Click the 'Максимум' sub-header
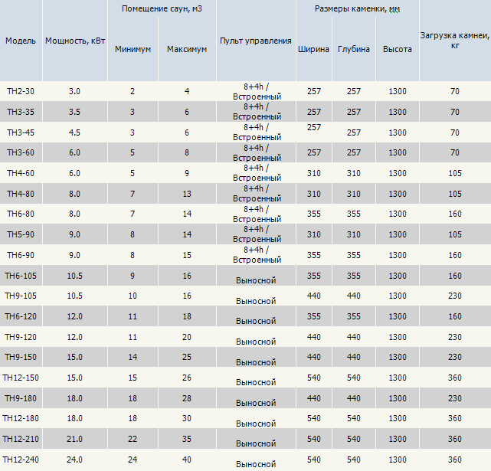491x471 pixels. (x=187, y=49)
